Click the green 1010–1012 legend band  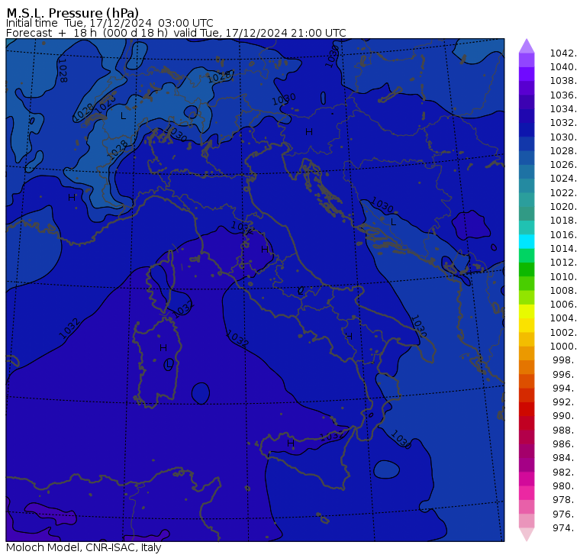pyautogui.click(x=527, y=269)
